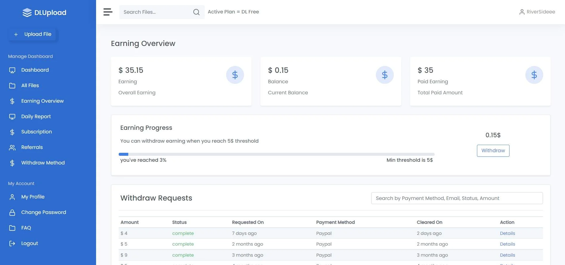565x265 pixels.
Task: Click the Status column header
Action: (179, 222)
